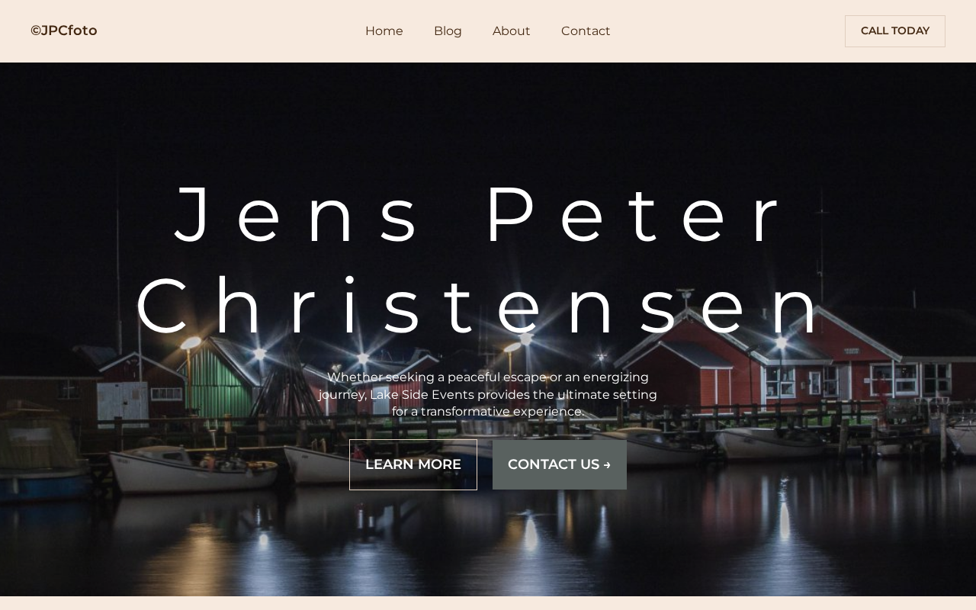The height and width of the screenshot is (610, 976).
Task: Open the ©JPCfoto site logo link
Action: [64, 30]
